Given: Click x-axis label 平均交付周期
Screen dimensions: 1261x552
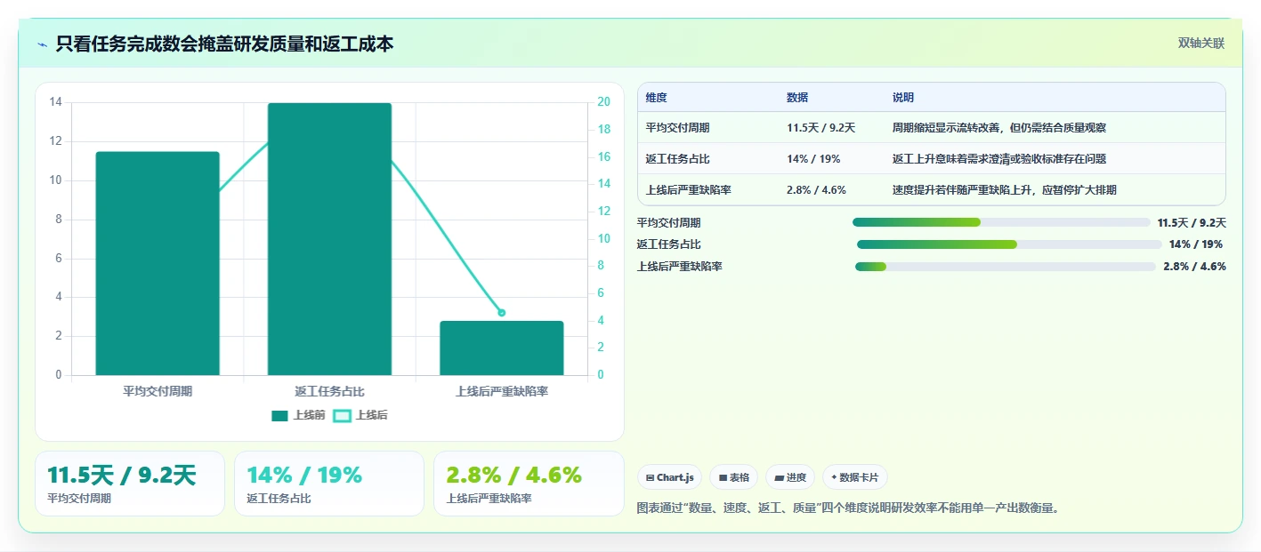Looking at the screenshot, I should click(158, 391).
